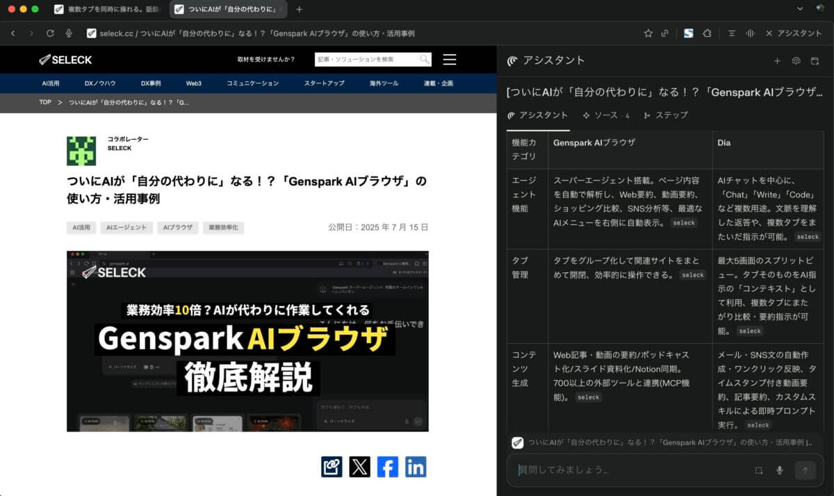
Task: Start a new assistant chat with the plus icon
Action: [x=778, y=61]
